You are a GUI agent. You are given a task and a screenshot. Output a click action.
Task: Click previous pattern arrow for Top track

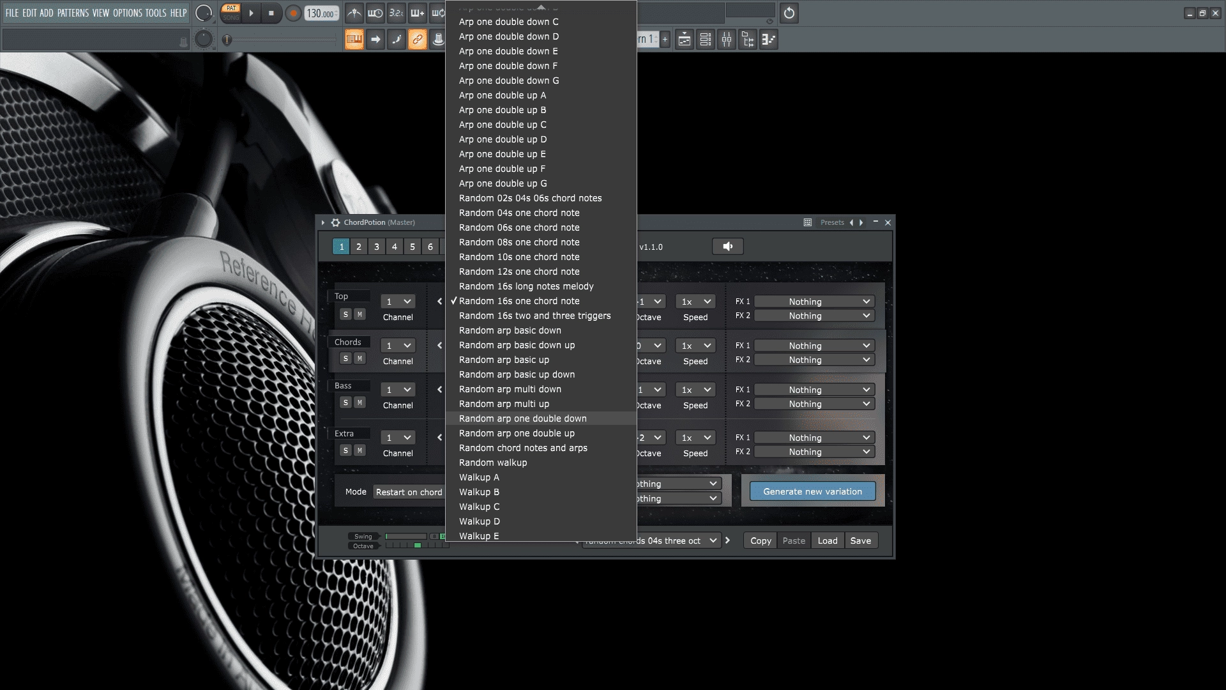pyautogui.click(x=439, y=302)
